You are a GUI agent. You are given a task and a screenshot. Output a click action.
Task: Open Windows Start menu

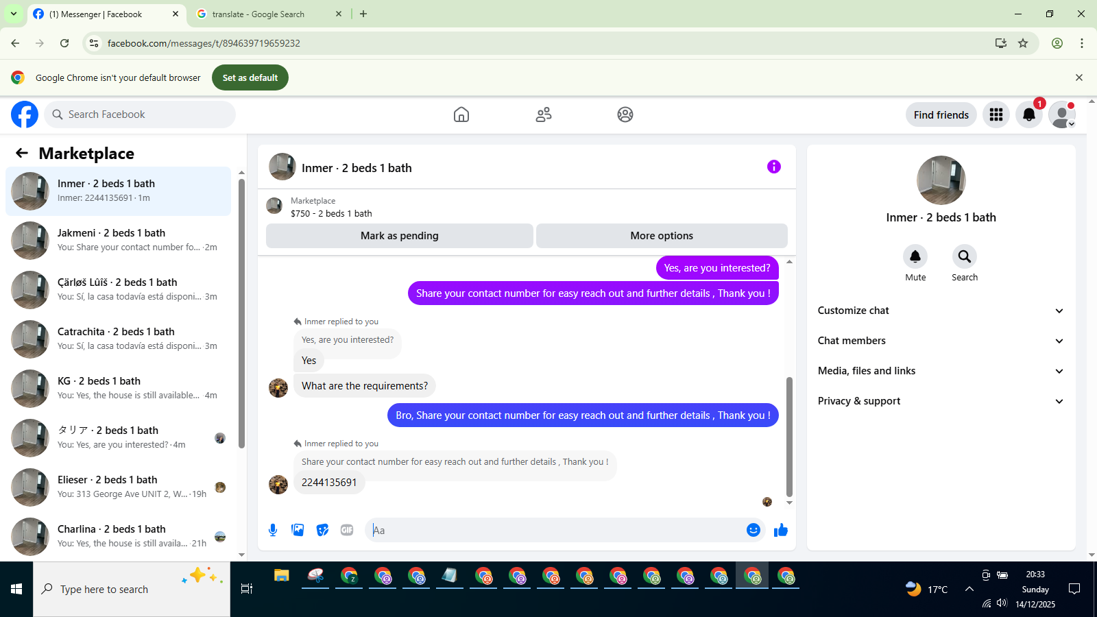click(16, 589)
